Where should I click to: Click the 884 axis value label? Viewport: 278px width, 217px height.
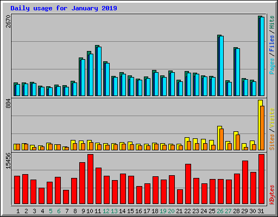coord(8,104)
